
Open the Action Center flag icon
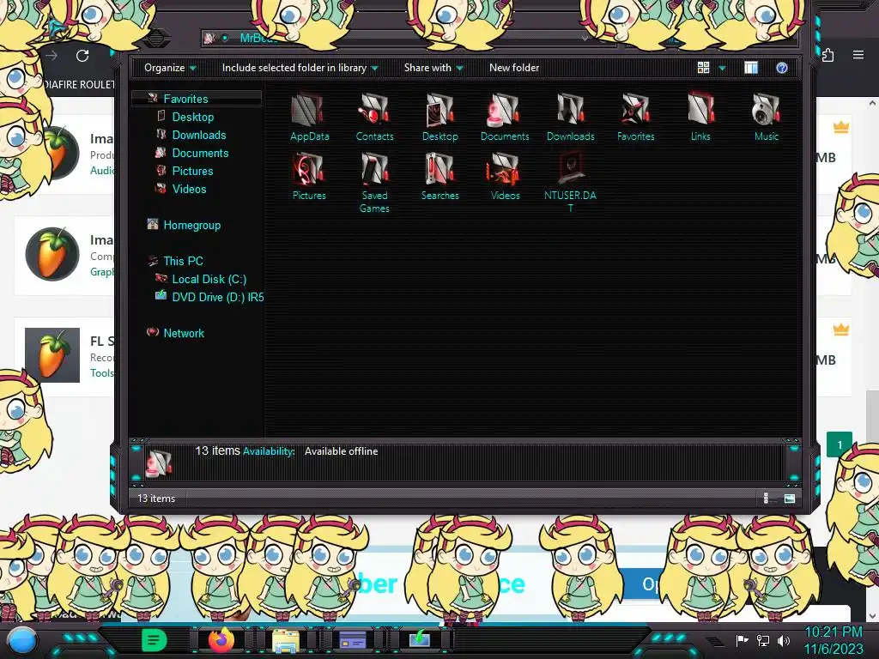[x=743, y=640]
